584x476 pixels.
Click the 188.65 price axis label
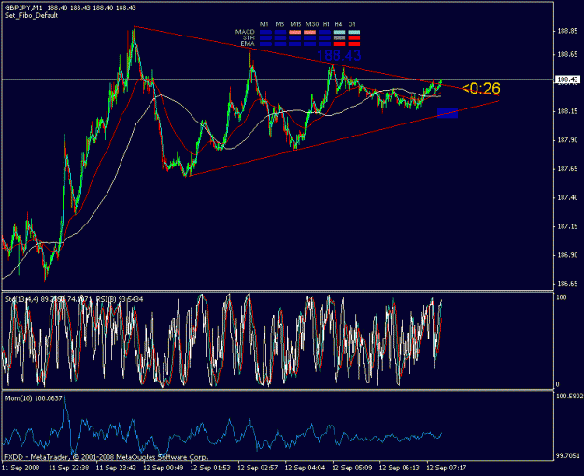coord(567,55)
